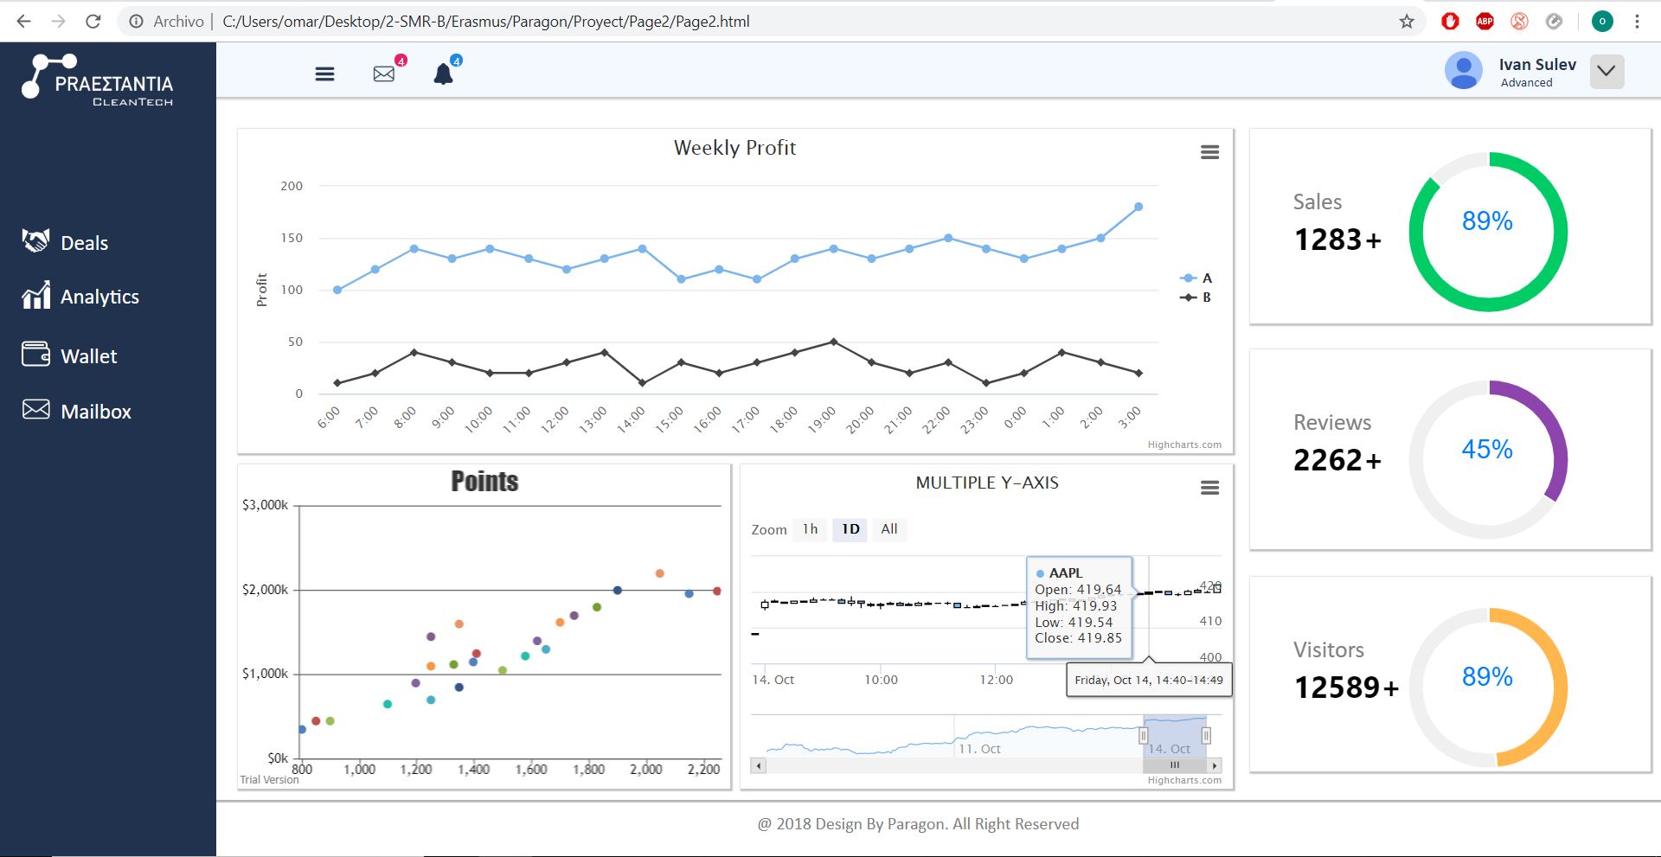Open the Multiple Y-Axis chart context menu

point(1209,488)
